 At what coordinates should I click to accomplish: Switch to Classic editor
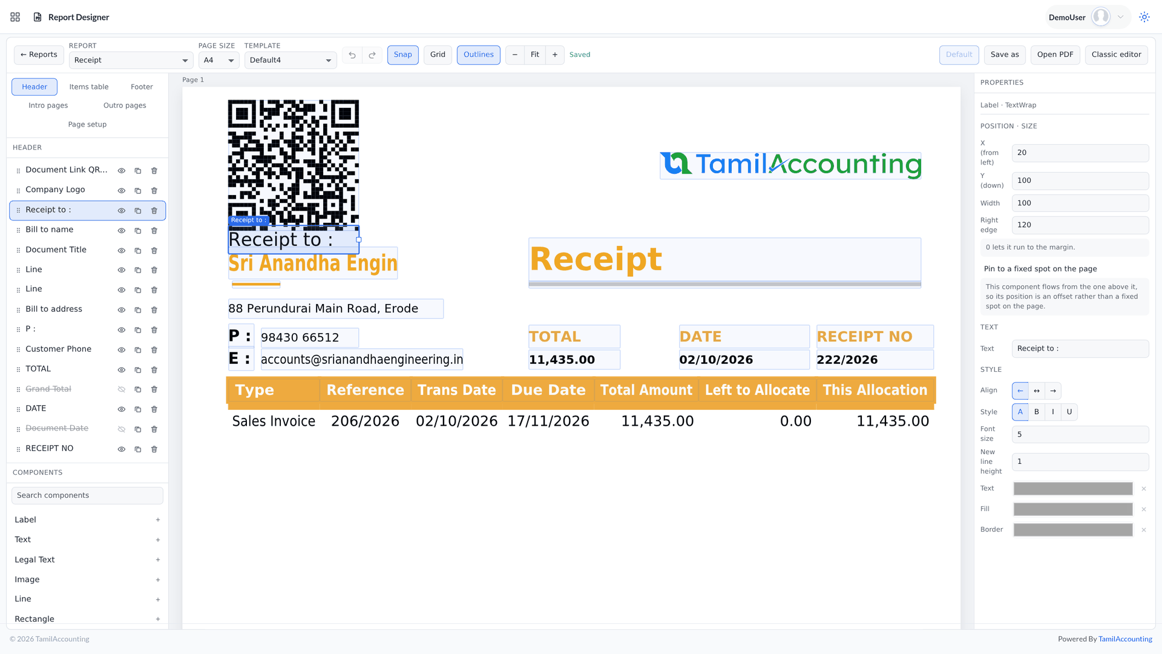click(x=1116, y=55)
